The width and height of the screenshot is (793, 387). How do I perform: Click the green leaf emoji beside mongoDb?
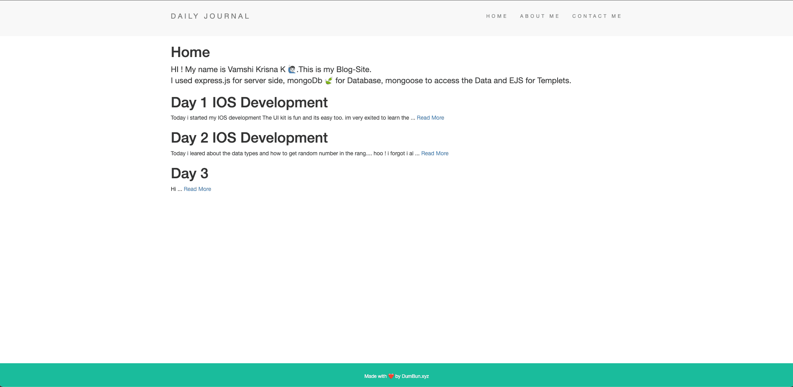pyautogui.click(x=329, y=81)
